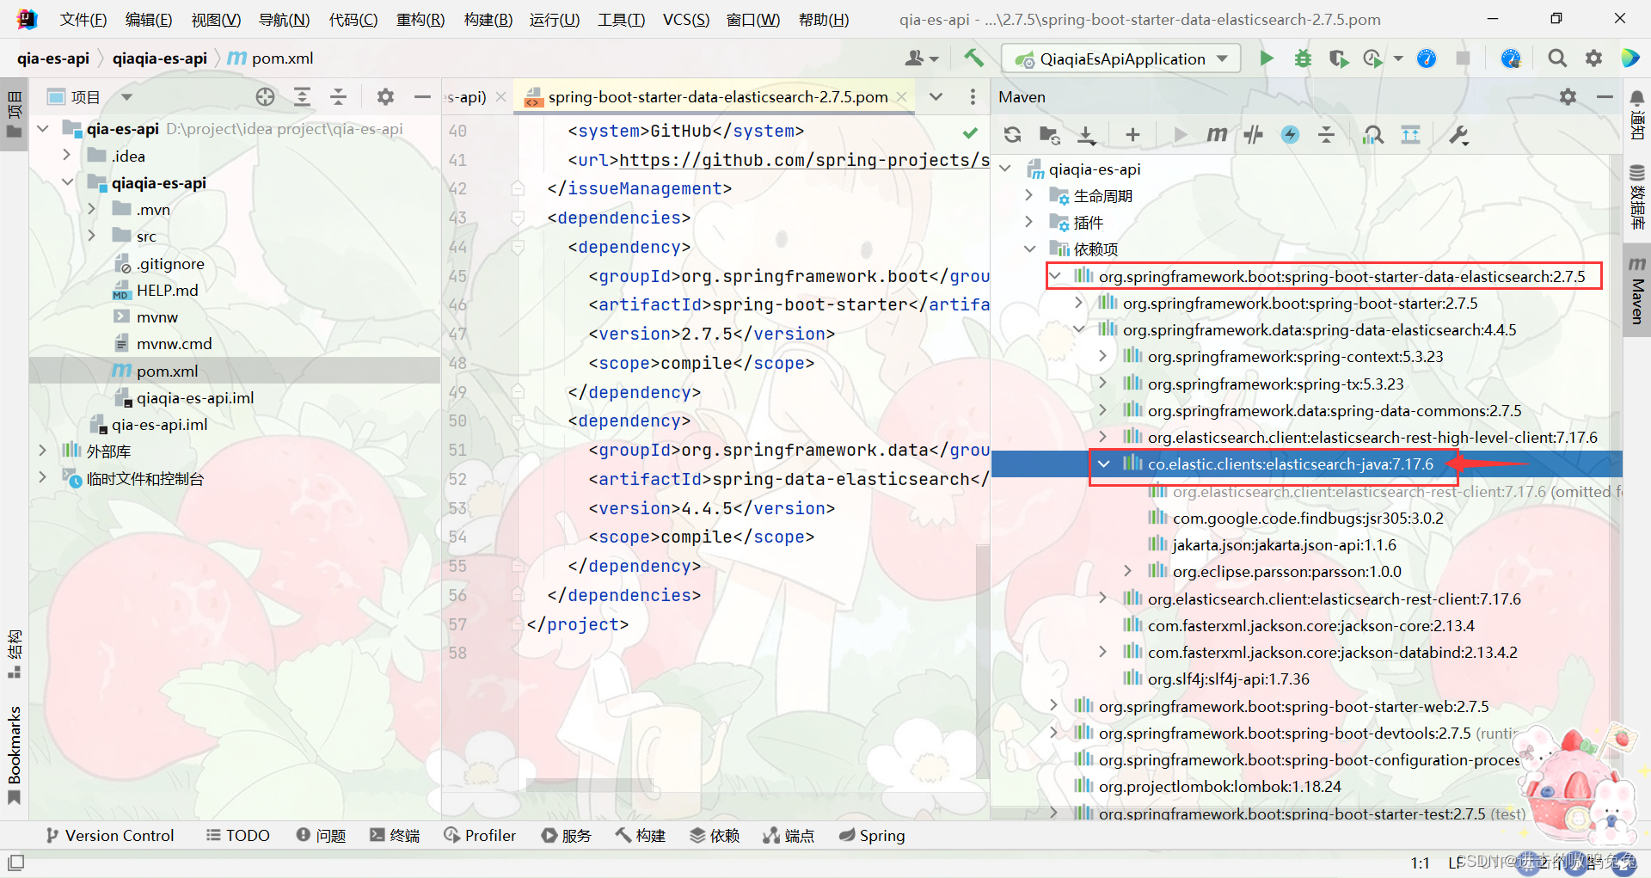
Task: Expand the src folder node
Action: point(91,236)
